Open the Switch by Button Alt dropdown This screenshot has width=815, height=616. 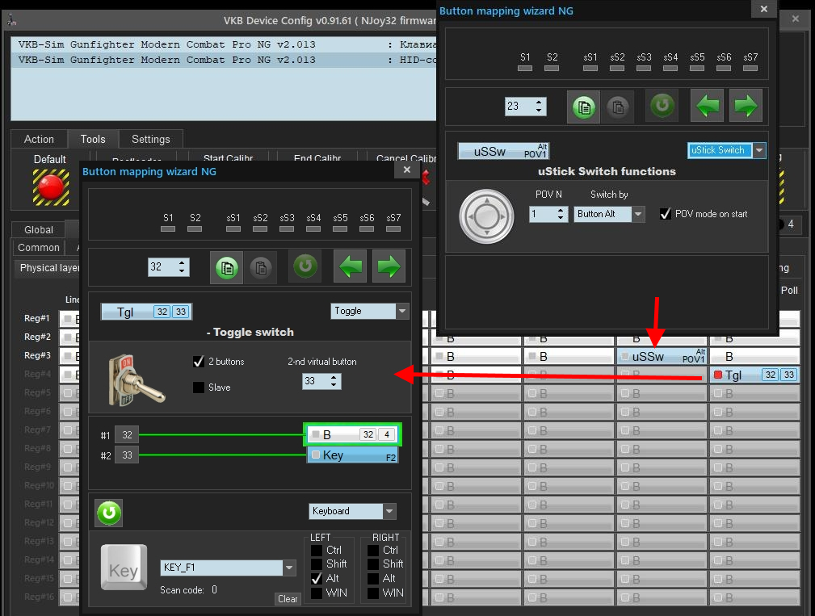(x=638, y=214)
